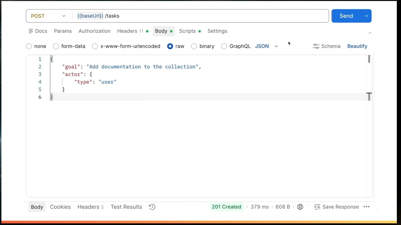Select GraphQL body type
This screenshot has width=401, height=225.
click(224, 46)
